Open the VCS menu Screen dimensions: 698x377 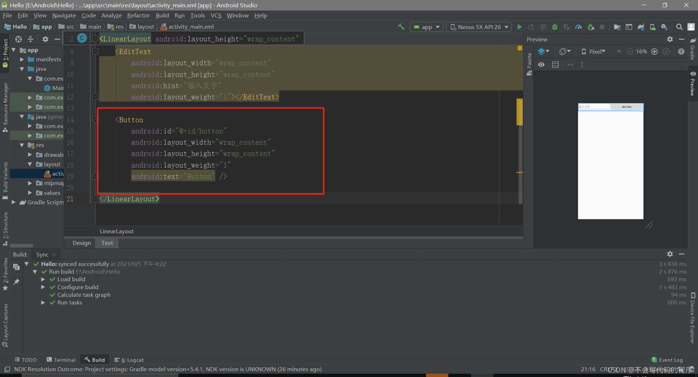(216, 15)
